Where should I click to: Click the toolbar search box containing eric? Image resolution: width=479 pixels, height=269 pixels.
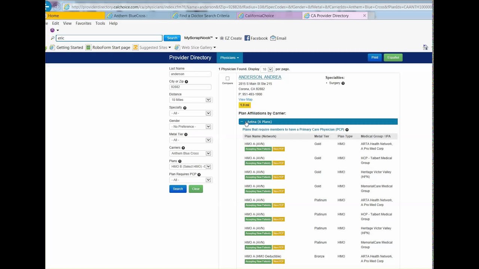point(109,38)
